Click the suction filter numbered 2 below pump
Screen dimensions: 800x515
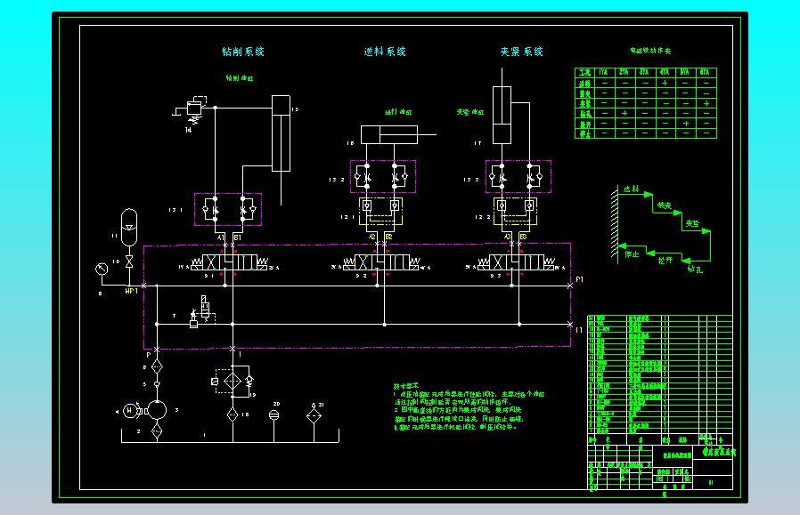tap(157, 431)
